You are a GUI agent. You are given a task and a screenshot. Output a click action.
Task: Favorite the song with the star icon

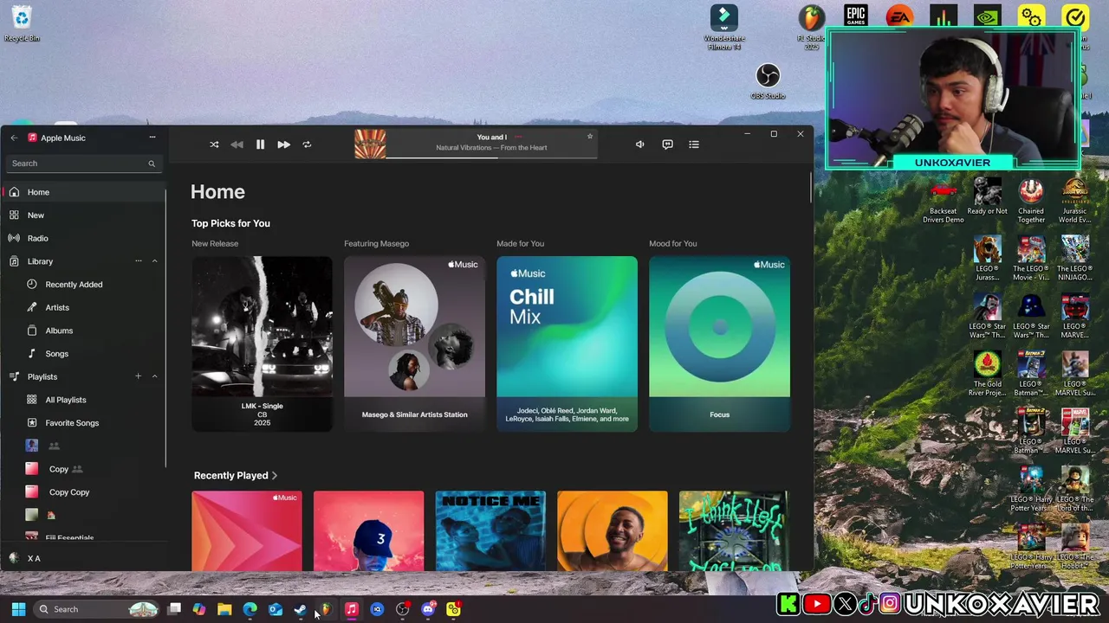(x=590, y=136)
